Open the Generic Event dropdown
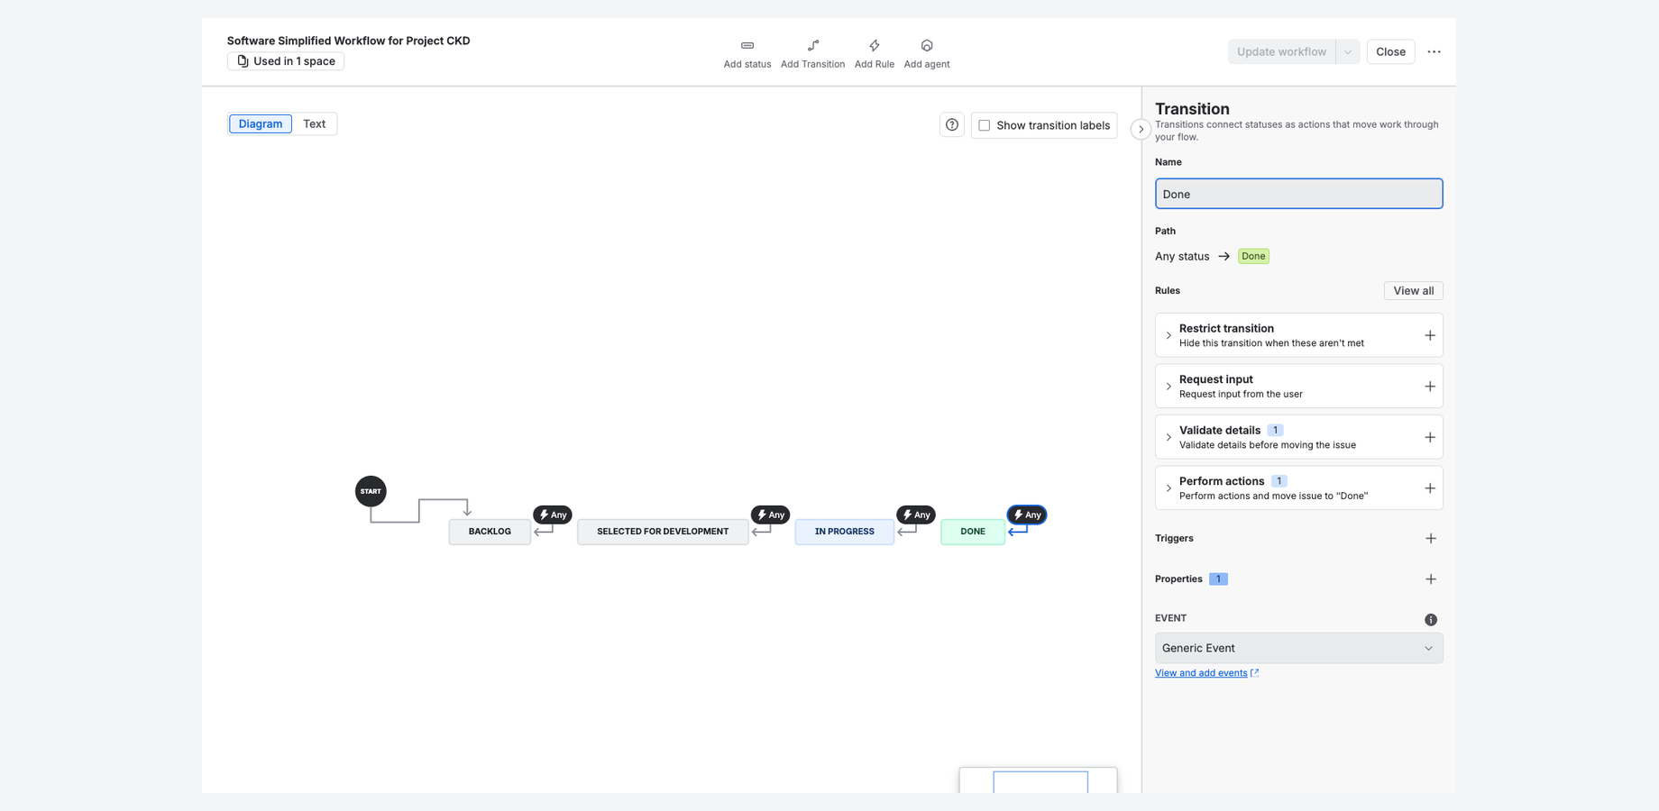Screen dimensions: 1659x811 click(x=1298, y=648)
